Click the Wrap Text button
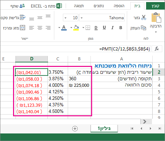165x141 pixels. click(13, 17)
